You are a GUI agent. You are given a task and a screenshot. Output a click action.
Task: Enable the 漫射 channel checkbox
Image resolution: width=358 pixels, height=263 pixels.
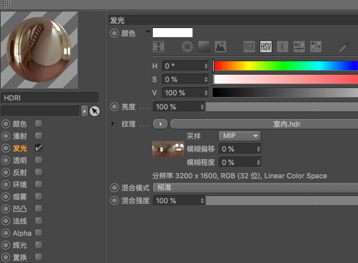click(x=38, y=136)
